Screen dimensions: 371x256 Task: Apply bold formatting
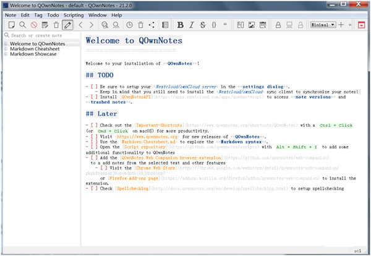click(181, 25)
